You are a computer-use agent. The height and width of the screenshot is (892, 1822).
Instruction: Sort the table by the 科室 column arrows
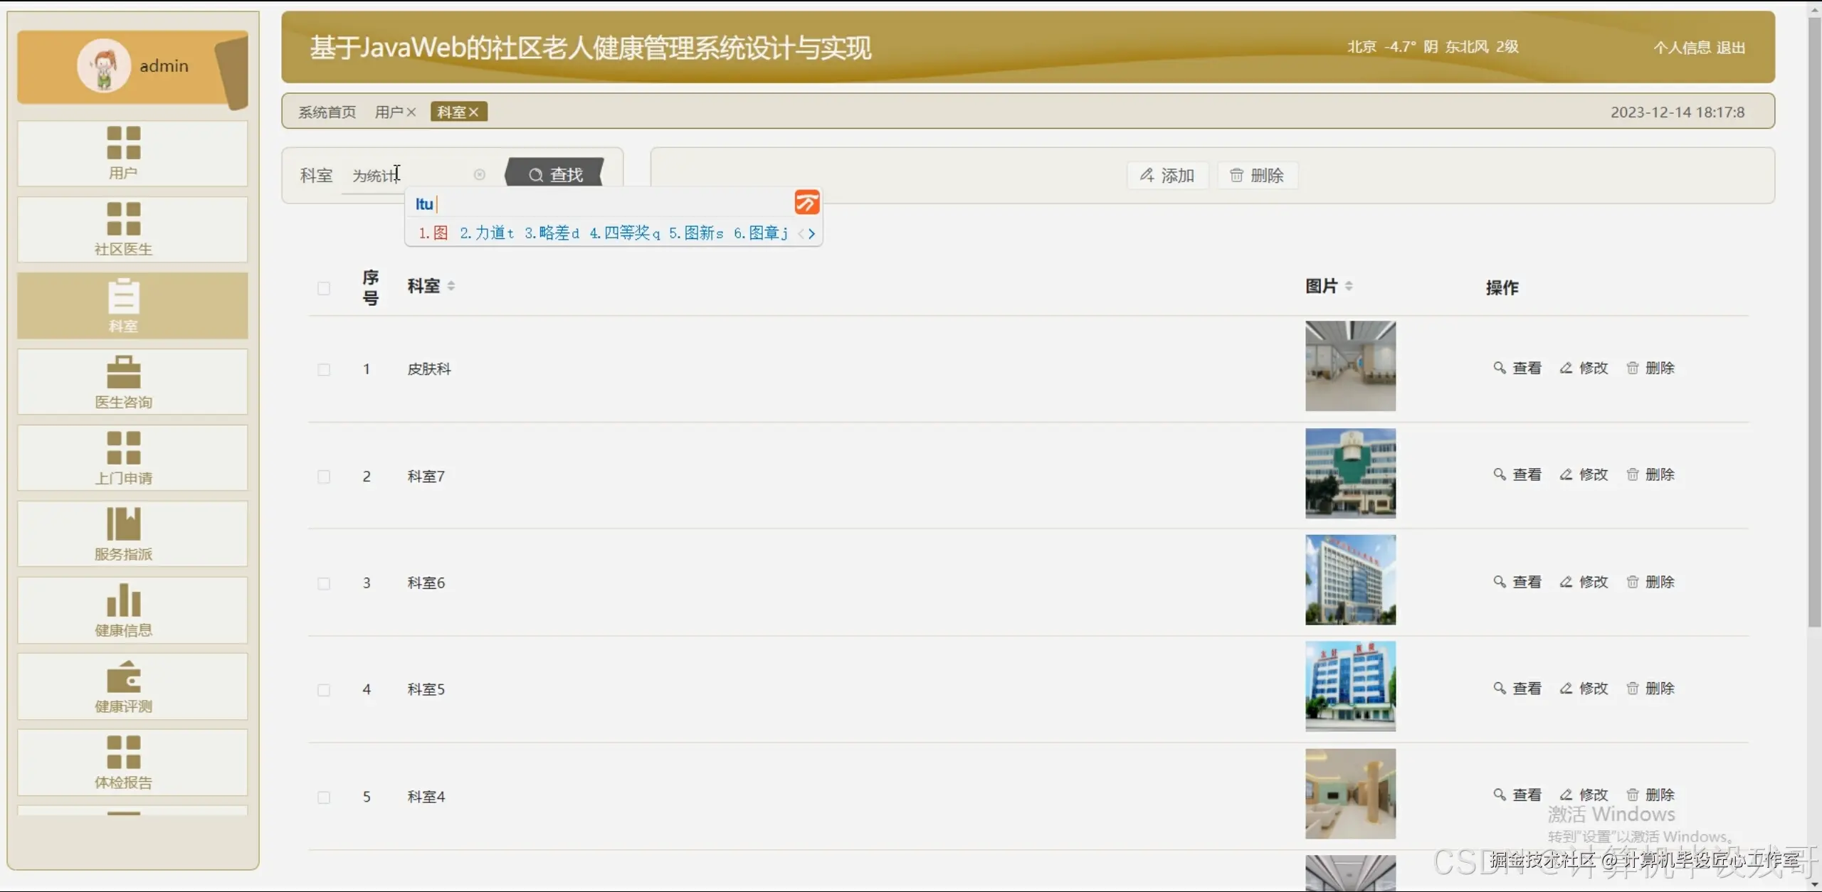451,286
